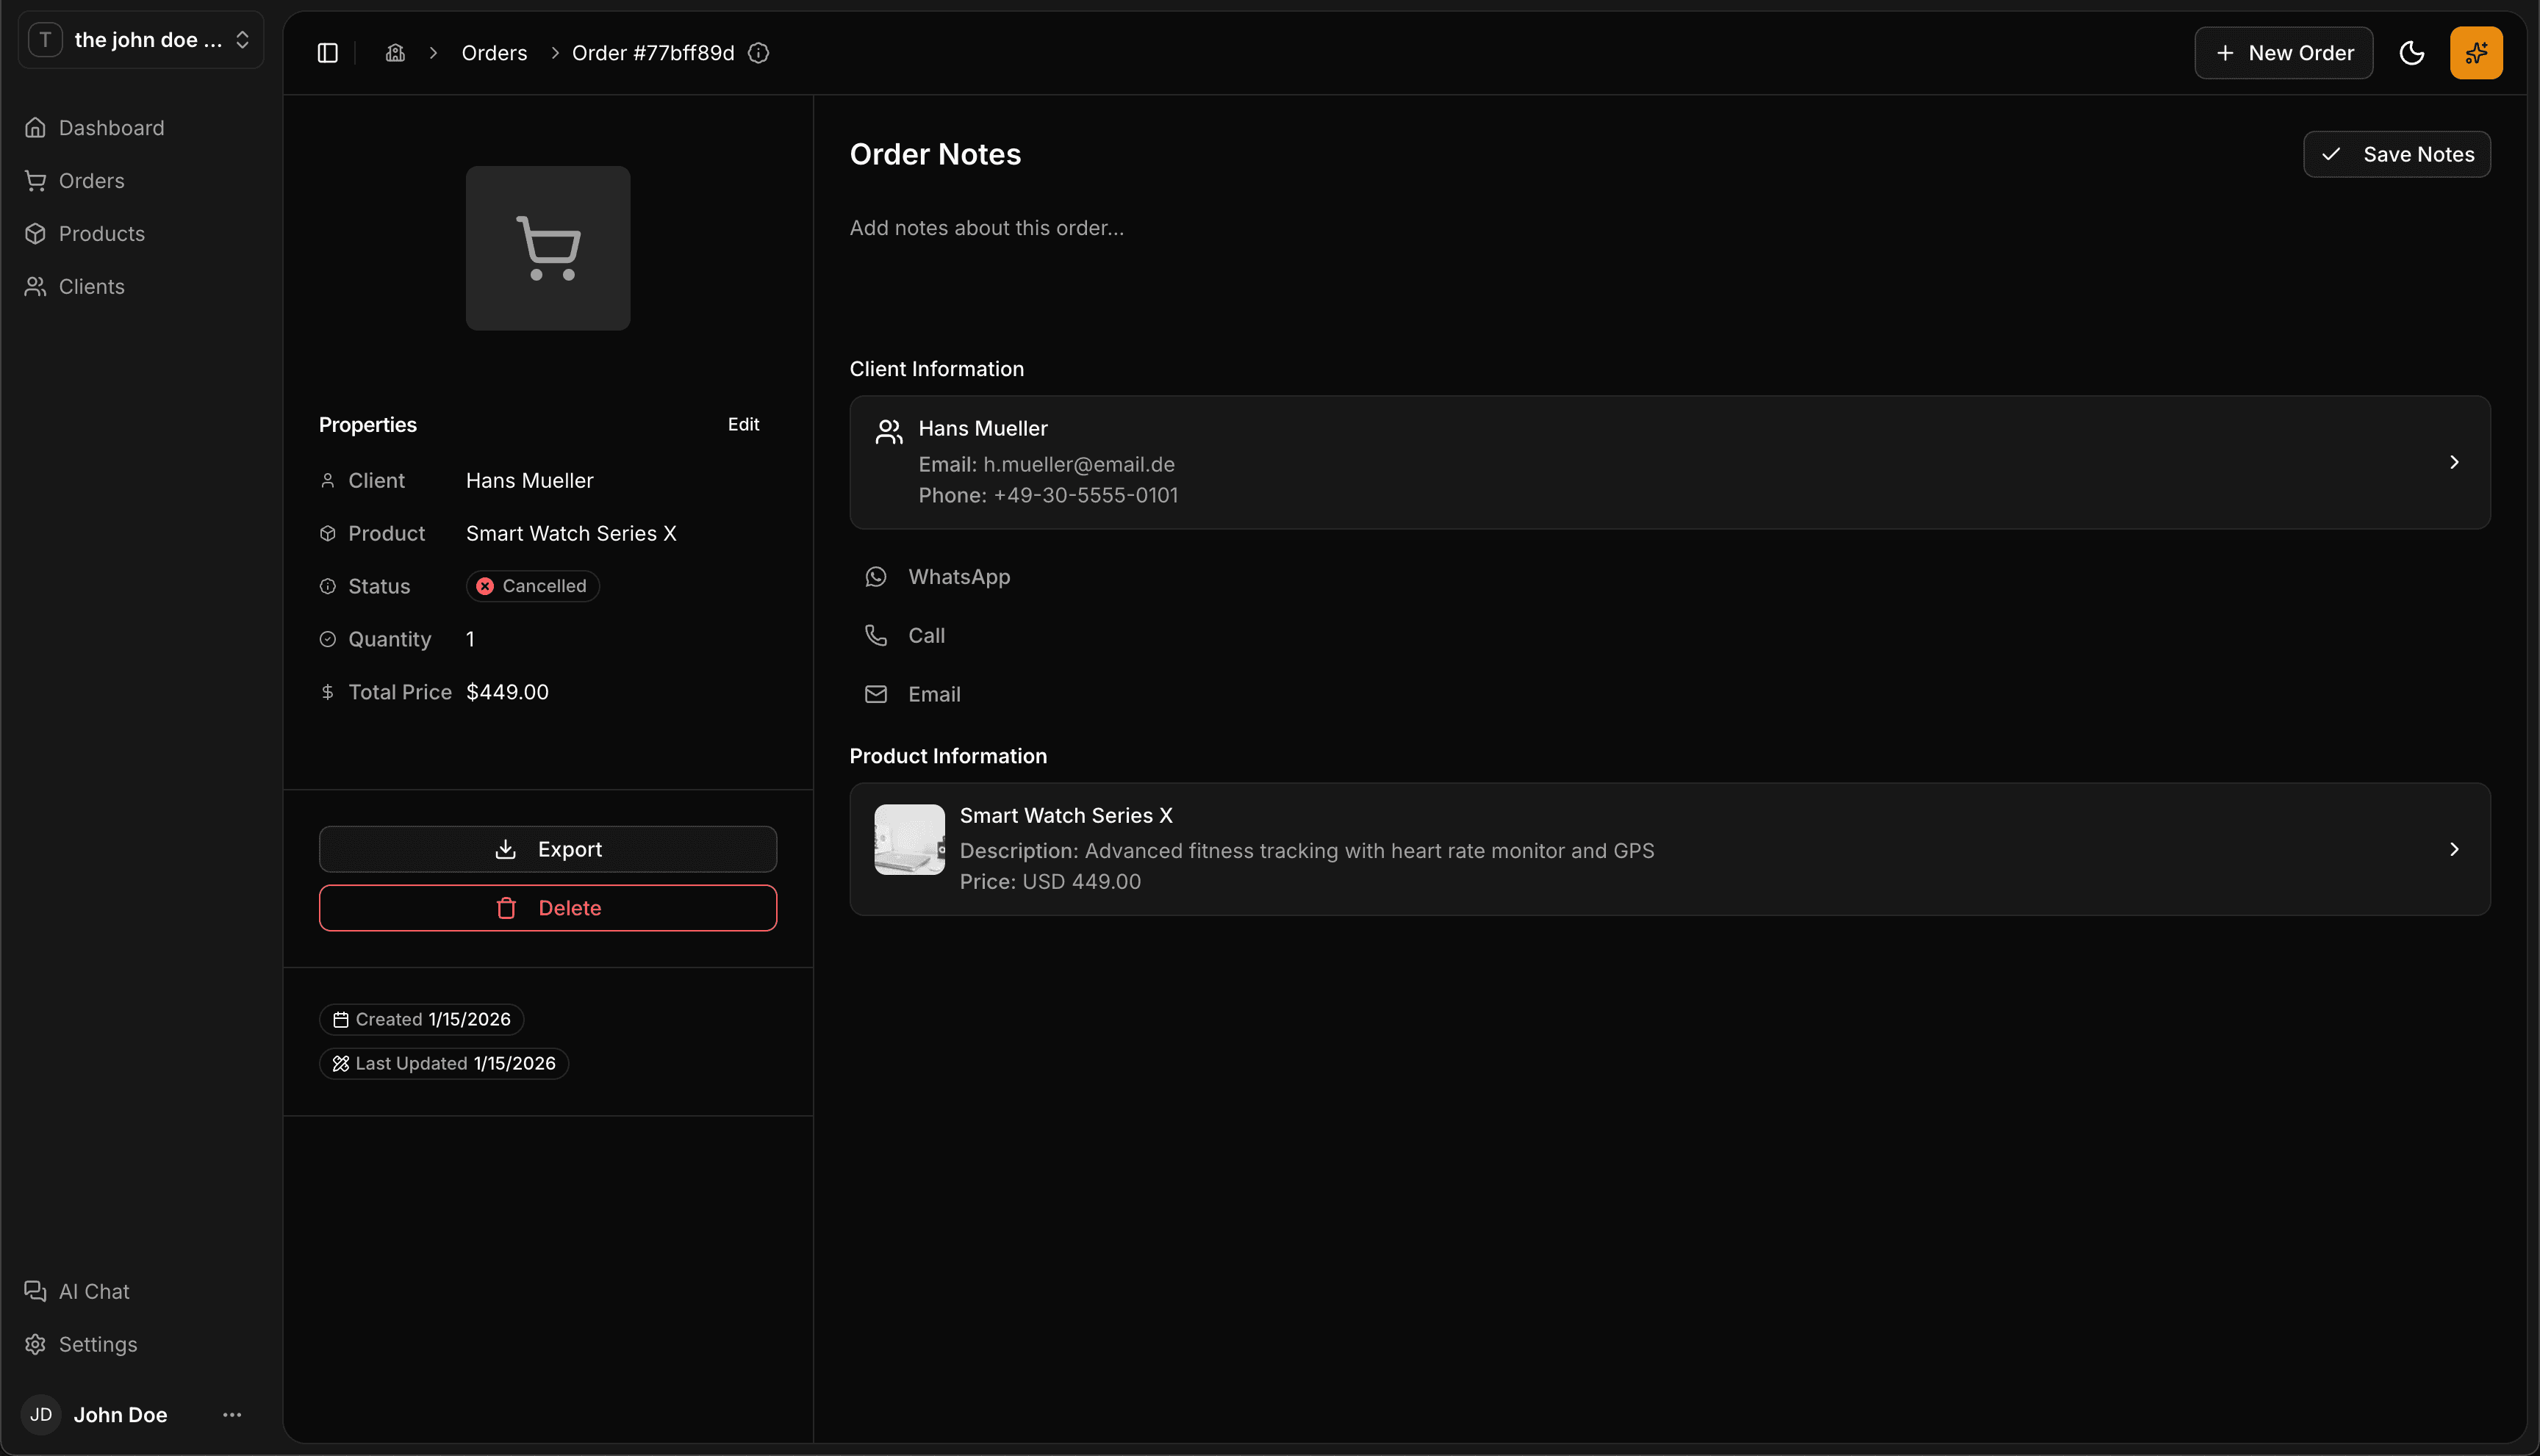This screenshot has width=2540, height=1456.
Task: Click the sparkle AI icon top right
Action: [x=2475, y=52]
